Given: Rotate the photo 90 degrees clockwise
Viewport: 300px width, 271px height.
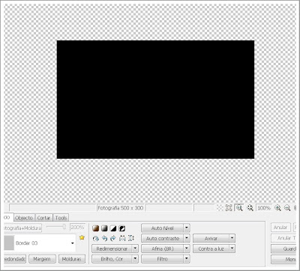Looking at the screenshot, I should (x=113, y=239).
